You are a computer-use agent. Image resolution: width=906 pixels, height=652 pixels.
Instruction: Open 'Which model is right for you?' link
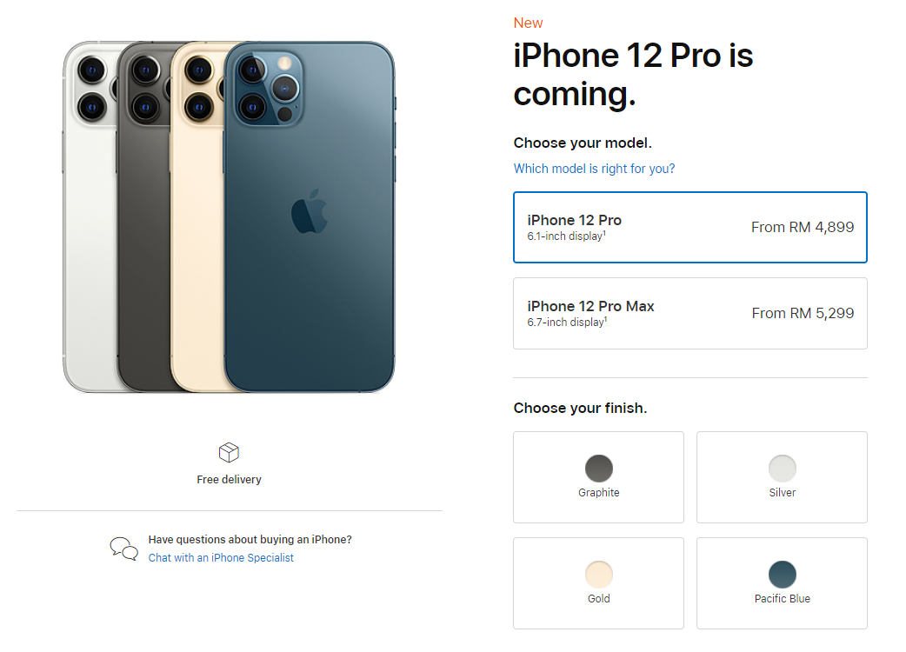pos(594,169)
